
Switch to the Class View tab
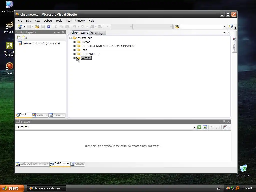pos(40,115)
